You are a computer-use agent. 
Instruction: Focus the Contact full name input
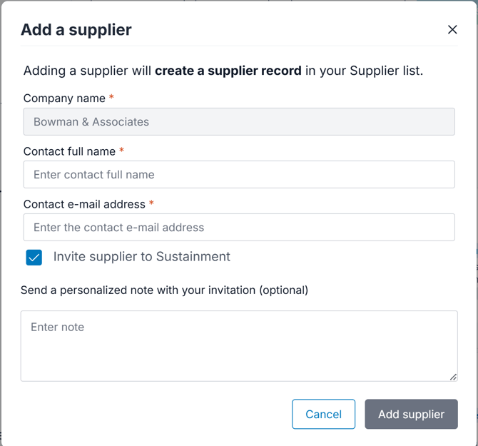(x=239, y=175)
